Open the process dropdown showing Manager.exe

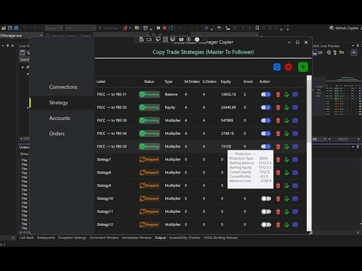[21, 36]
